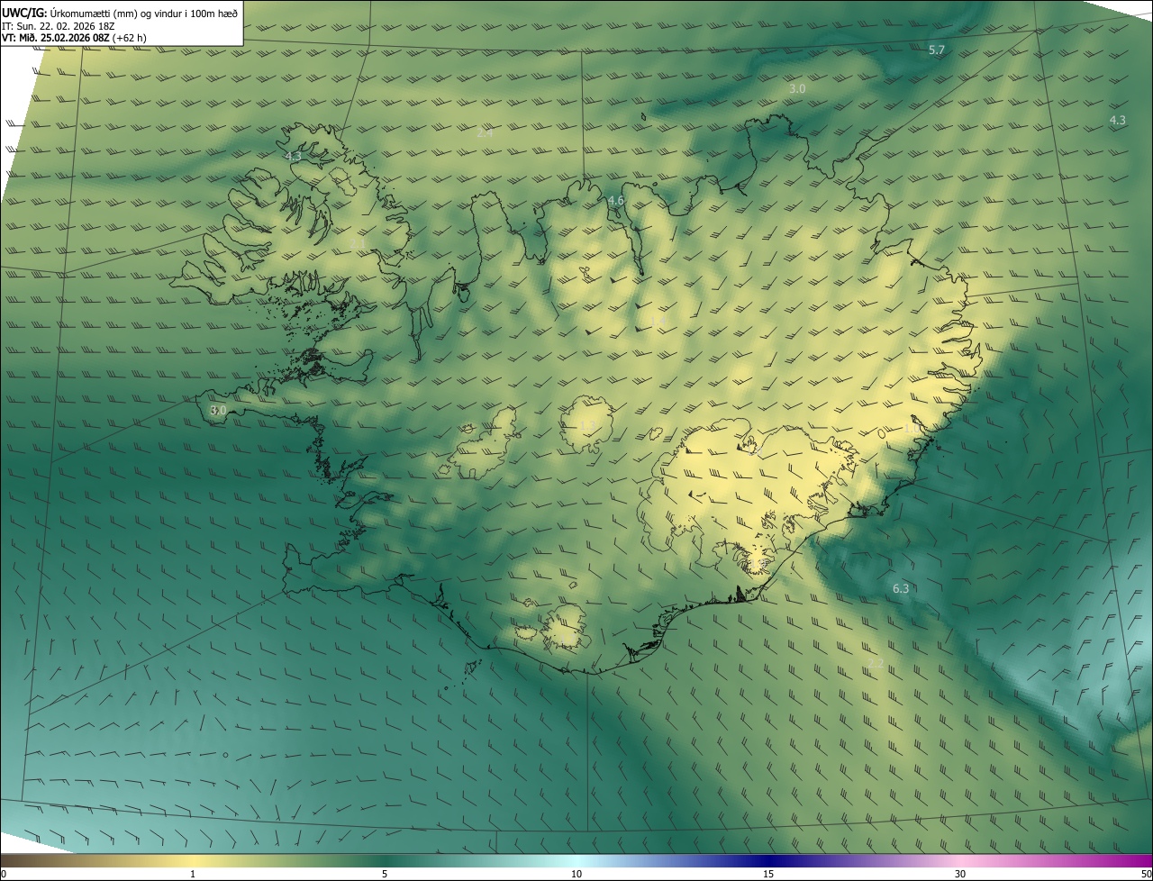Click the 'VT: Mið. 25.02.2026 08Z (+62 h)' line
The image size is (1153, 881).
pyautogui.click(x=74, y=38)
